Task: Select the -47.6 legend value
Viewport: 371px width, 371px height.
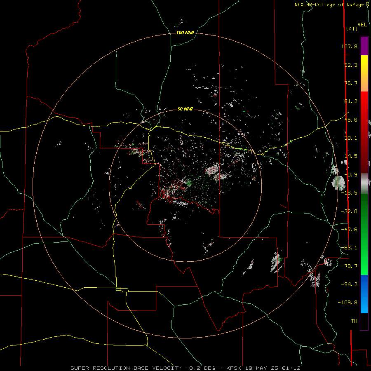Action: point(349,230)
